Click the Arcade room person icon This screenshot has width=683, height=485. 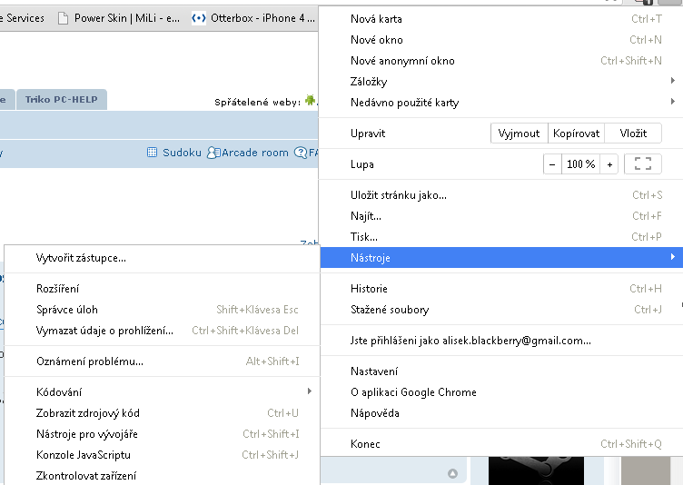coord(213,153)
